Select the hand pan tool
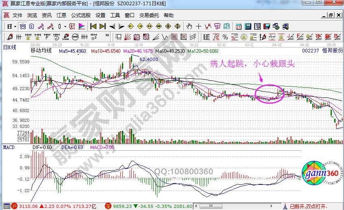 pos(189,26)
